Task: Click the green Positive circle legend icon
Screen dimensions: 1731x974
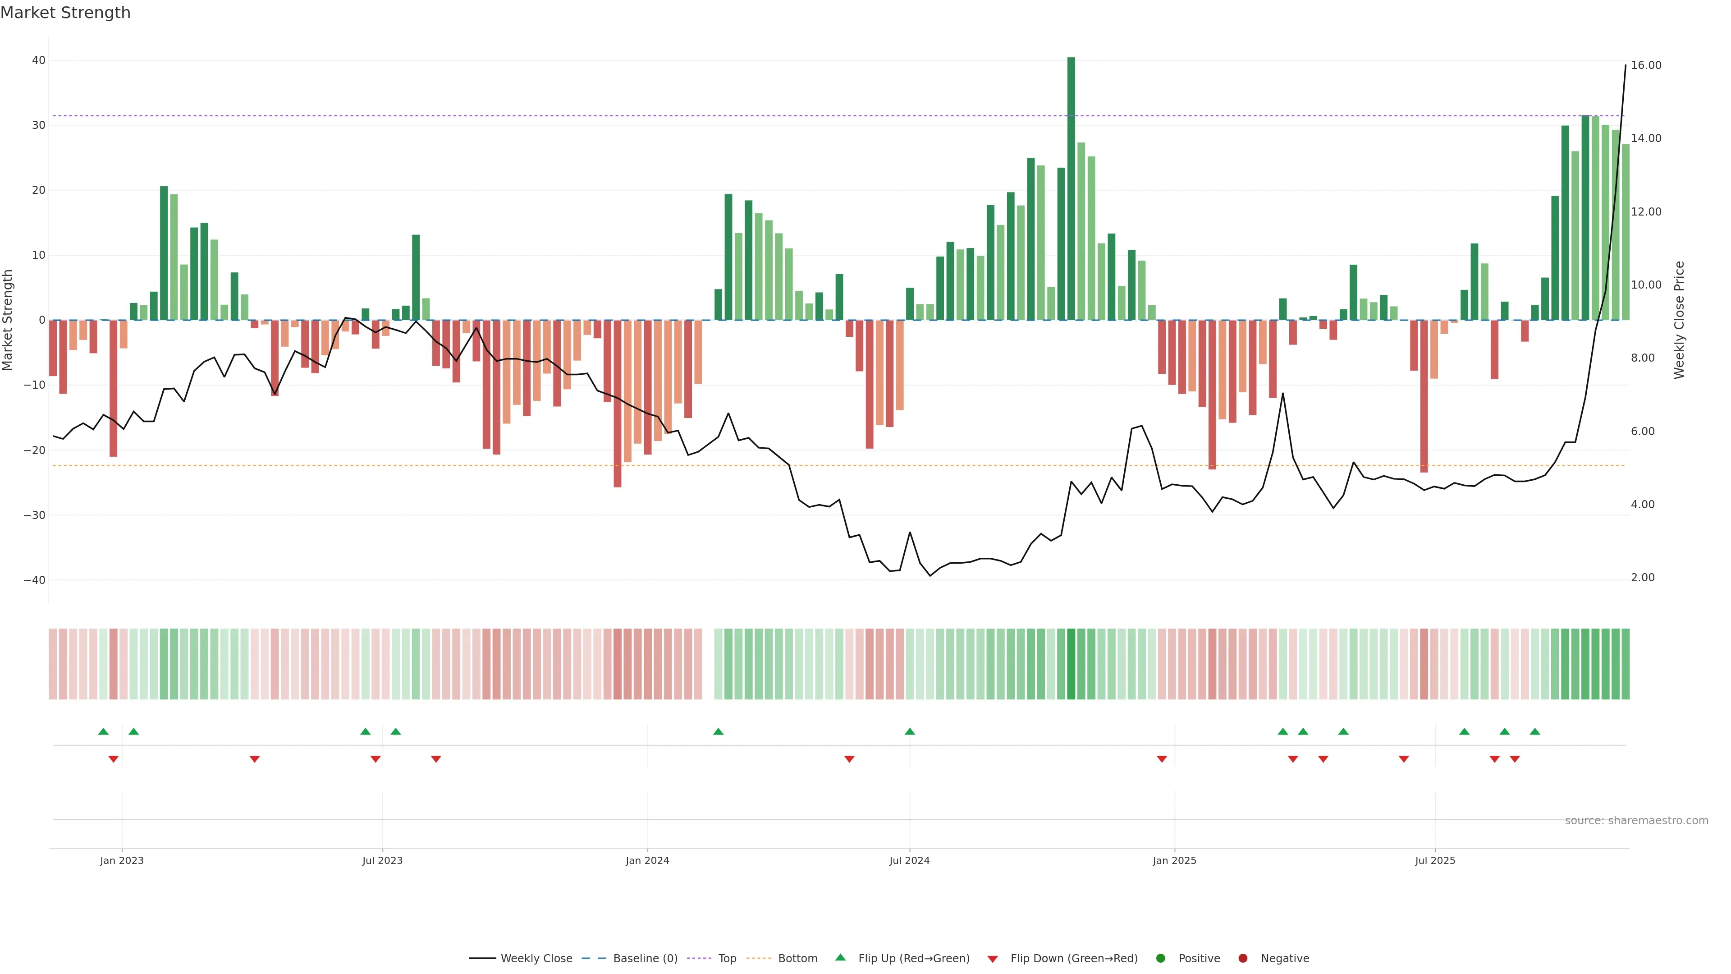Action: tap(1160, 959)
